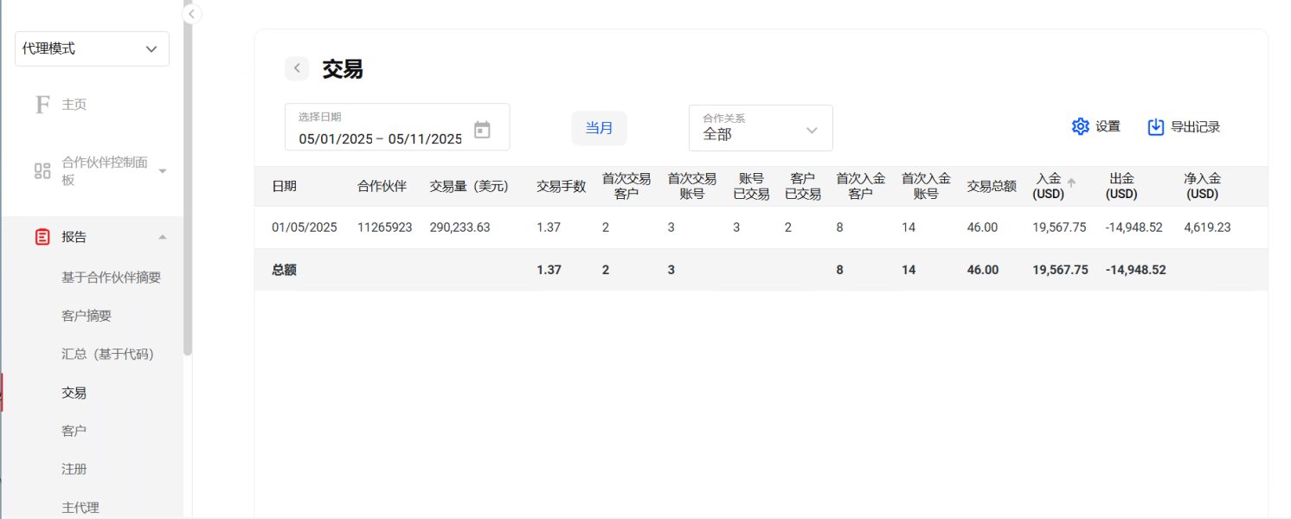Click the 主页 F logo icon
Viewport: 1291px width, 519px height.
tap(42, 105)
